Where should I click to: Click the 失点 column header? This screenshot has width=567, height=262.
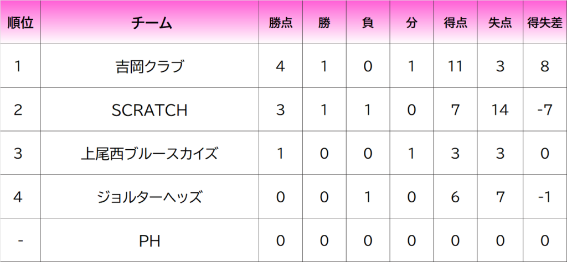(x=500, y=23)
